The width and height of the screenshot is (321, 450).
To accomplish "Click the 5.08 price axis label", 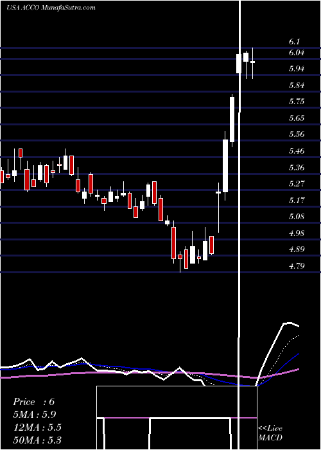I will coord(297,216).
